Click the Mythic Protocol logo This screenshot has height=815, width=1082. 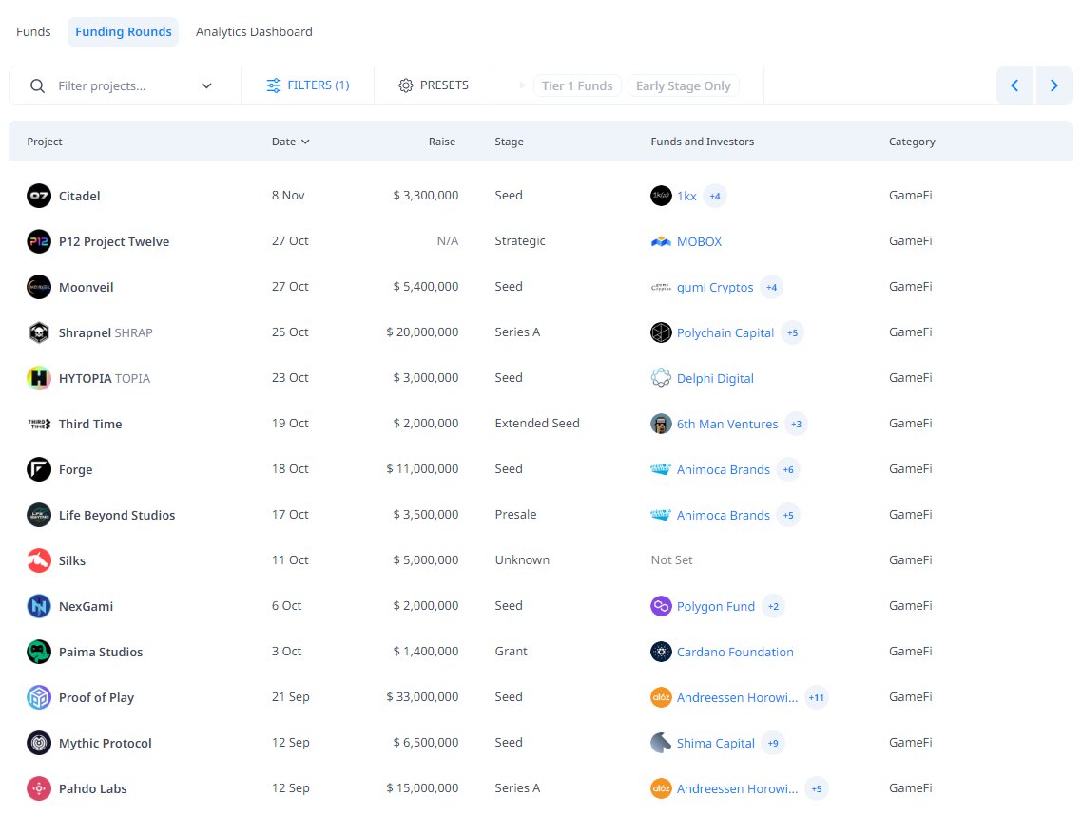coord(39,743)
